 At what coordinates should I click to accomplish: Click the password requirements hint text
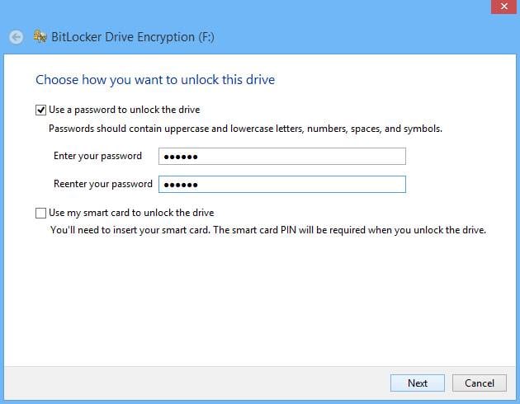[245, 129]
